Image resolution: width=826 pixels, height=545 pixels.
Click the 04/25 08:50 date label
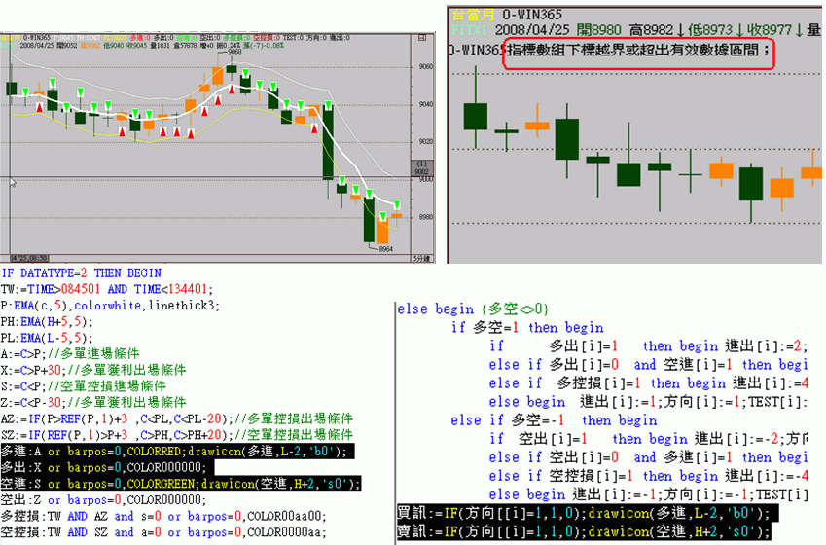tap(27, 257)
